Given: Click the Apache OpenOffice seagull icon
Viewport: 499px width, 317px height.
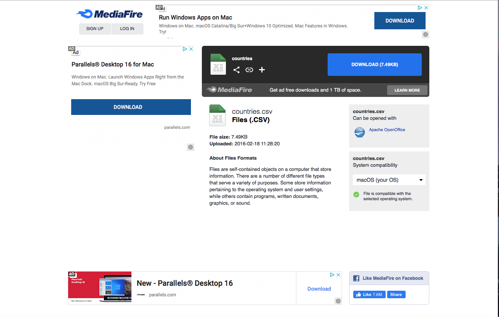Looking at the screenshot, I should [360, 132].
